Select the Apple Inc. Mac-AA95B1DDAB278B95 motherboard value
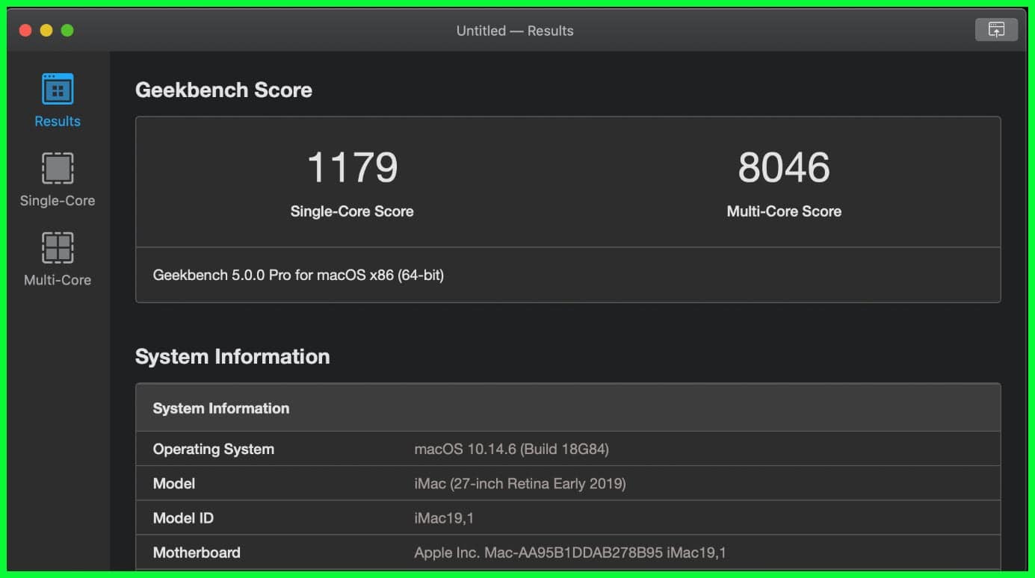Viewport: 1035px width, 578px height. (x=570, y=553)
